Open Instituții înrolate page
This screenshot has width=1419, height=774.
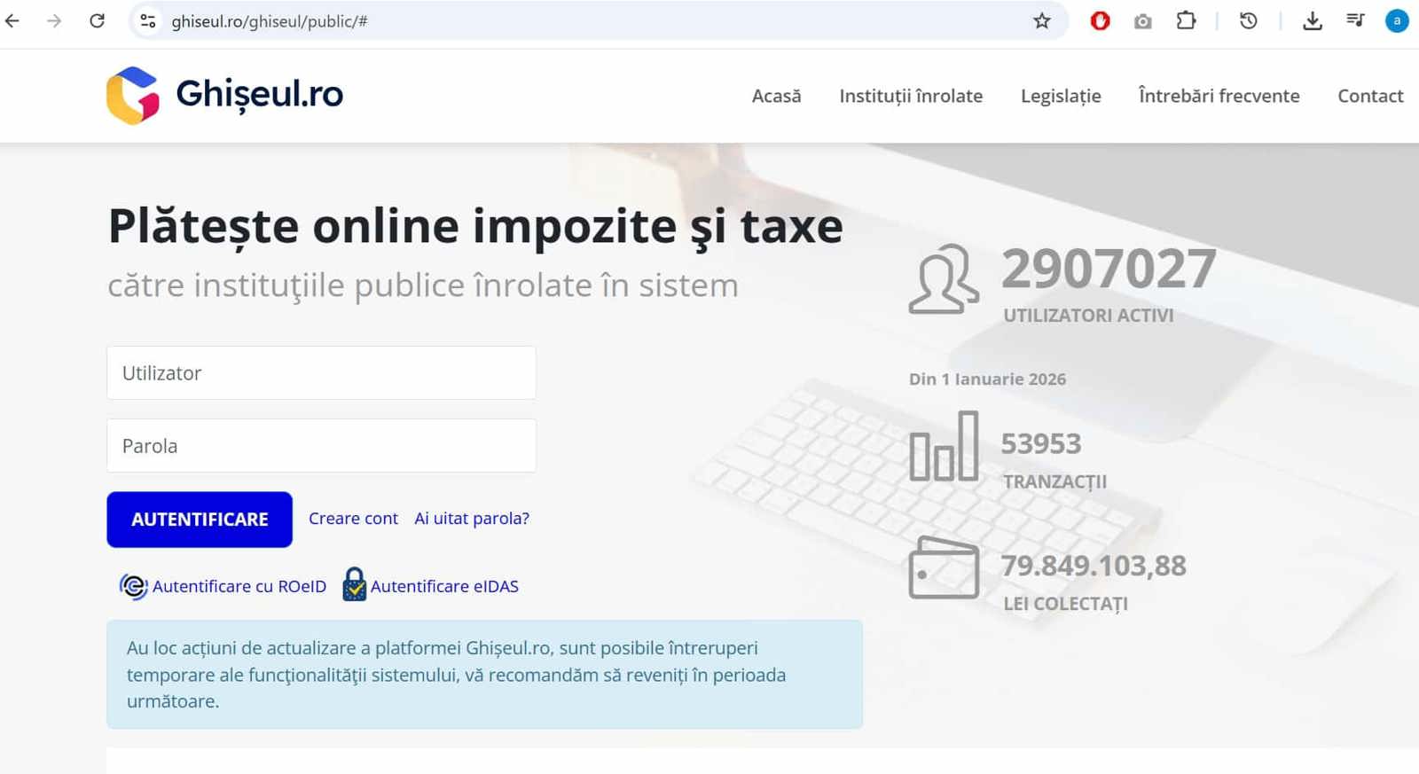[911, 96]
